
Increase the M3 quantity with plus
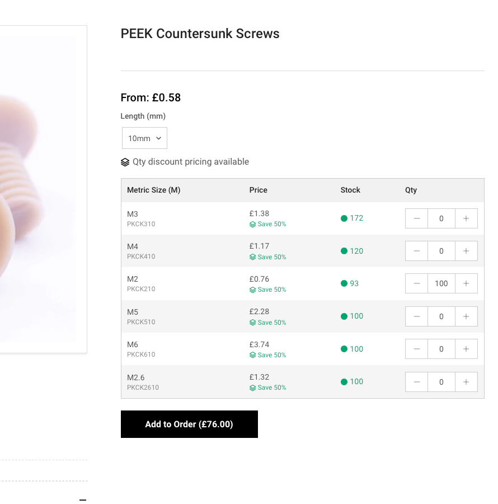point(466,218)
